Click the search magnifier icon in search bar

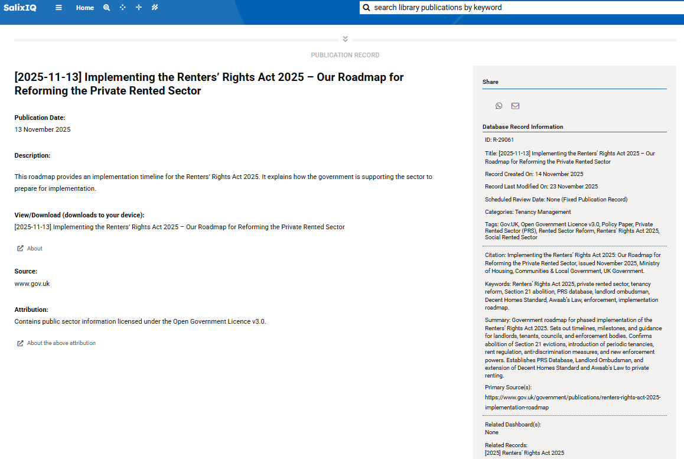367,8
